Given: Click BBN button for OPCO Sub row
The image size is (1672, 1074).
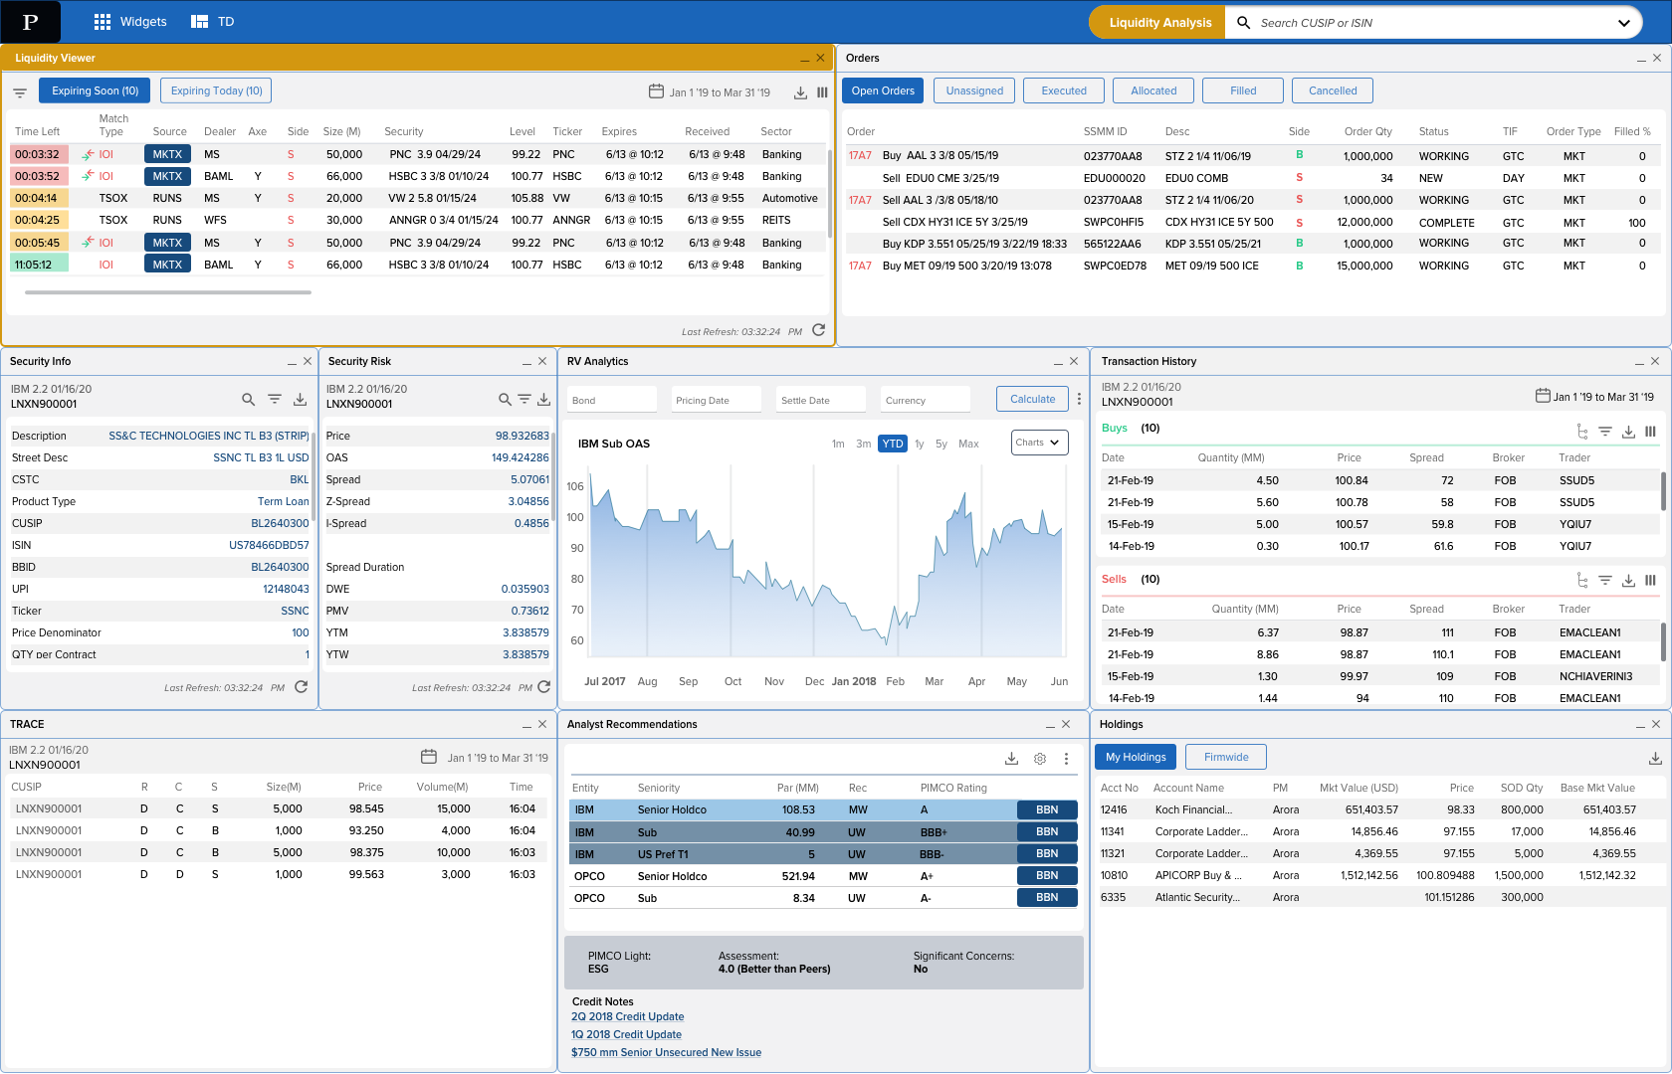Looking at the screenshot, I should coord(1047,898).
